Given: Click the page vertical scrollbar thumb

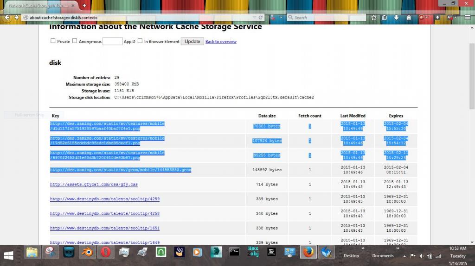Looking at the screenshot, I should 472,76.
